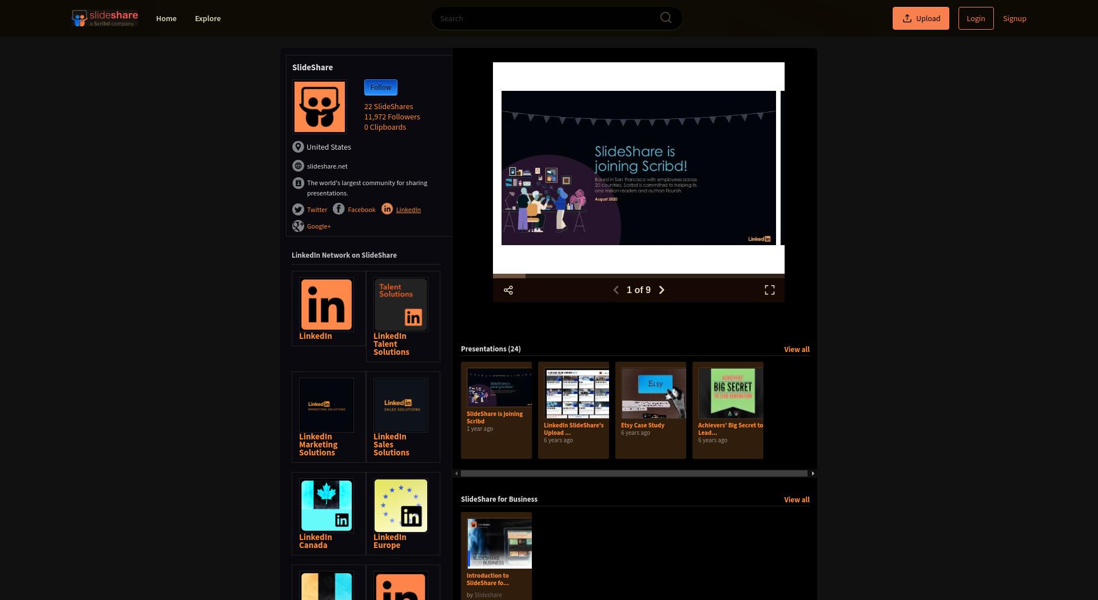This screenshot has height=600, width=1098.
Task: Click the SlideShare logo in header
Action: click(x=105, y=18)
